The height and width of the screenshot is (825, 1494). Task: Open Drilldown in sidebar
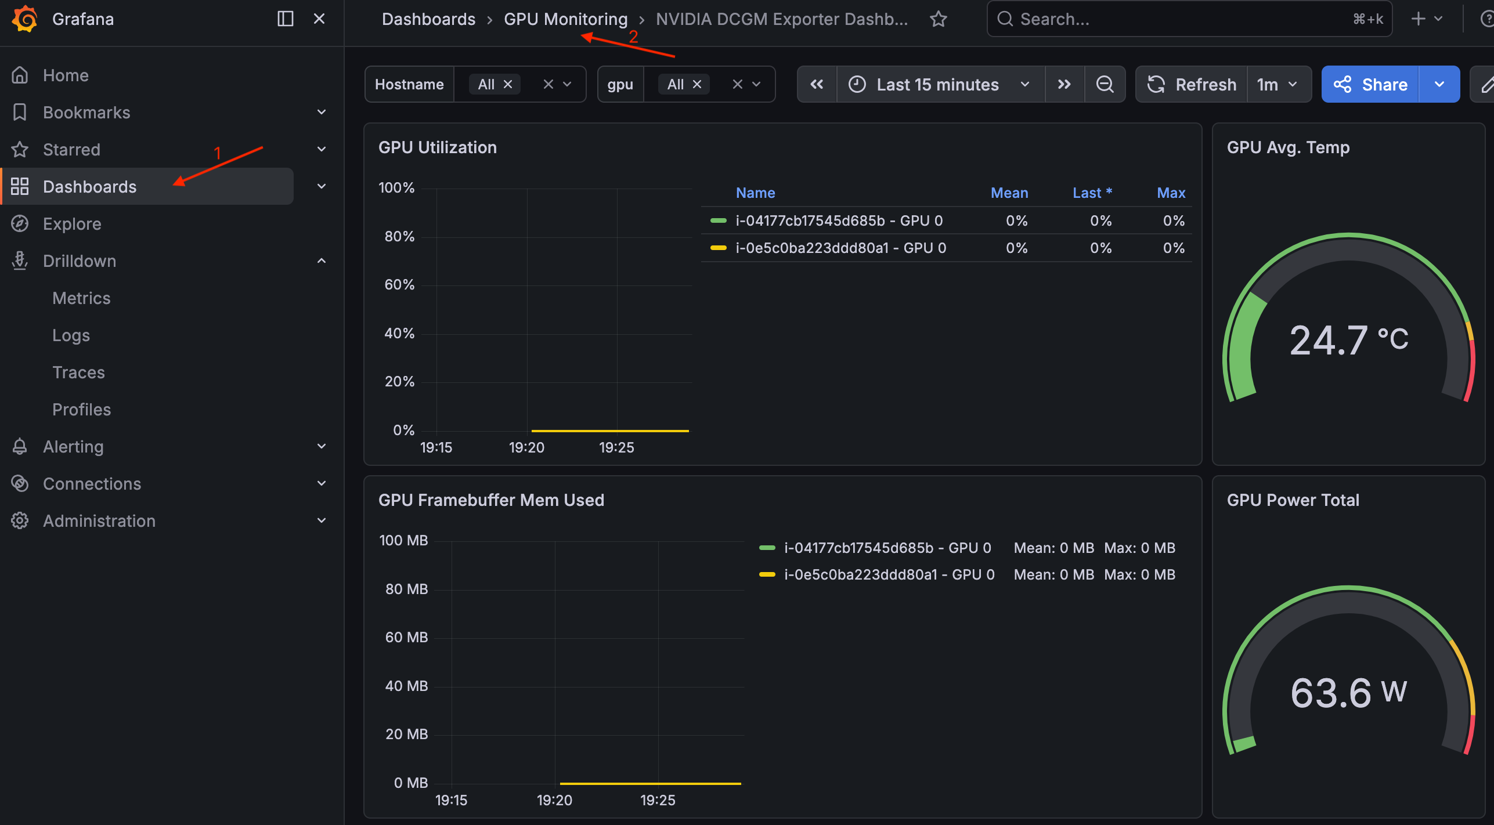click(80, 261)
